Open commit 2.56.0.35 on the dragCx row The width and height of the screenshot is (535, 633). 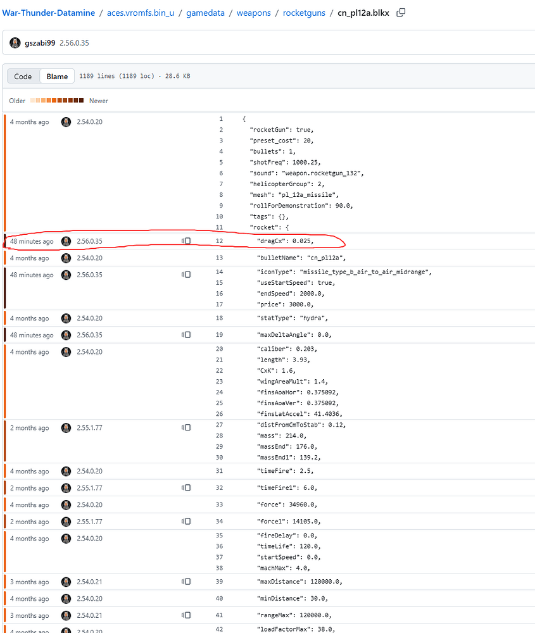click(x=90, y=241)
